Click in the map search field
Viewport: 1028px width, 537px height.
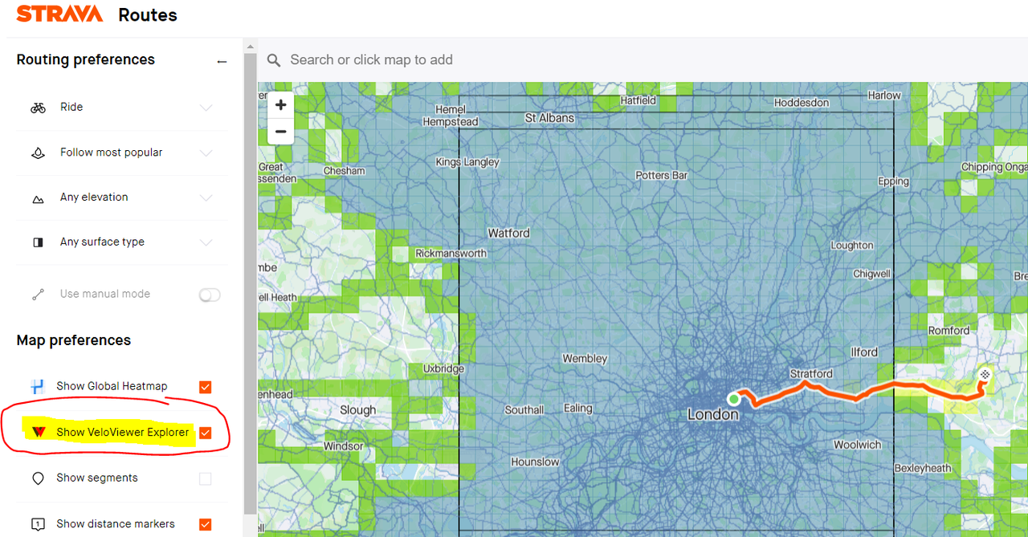(x=642, y=60)
